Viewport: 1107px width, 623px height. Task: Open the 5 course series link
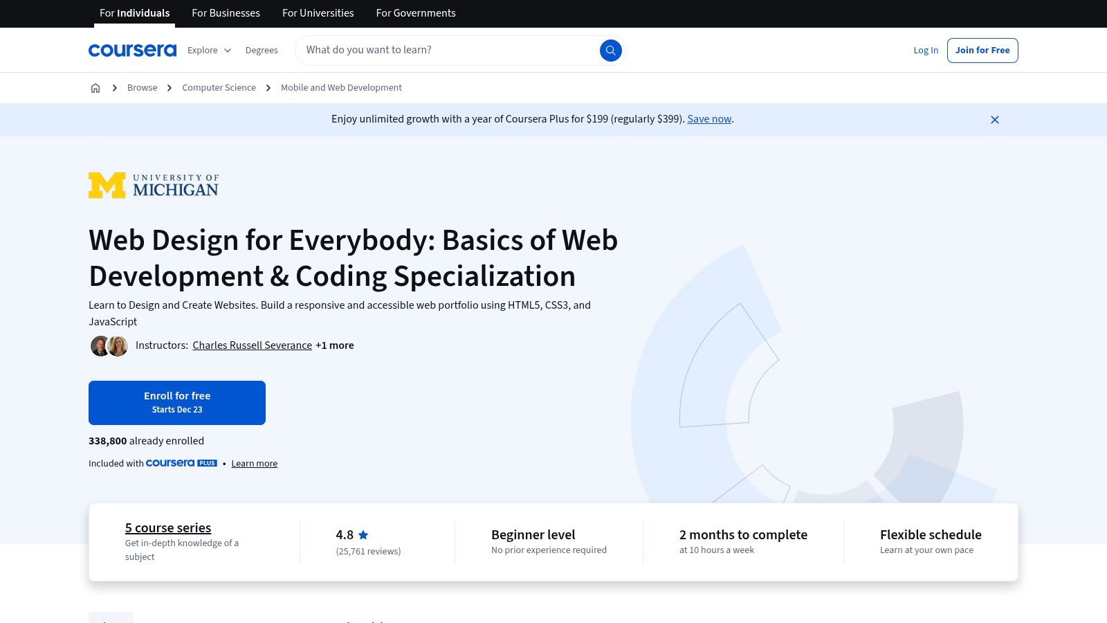coord(167,527)
